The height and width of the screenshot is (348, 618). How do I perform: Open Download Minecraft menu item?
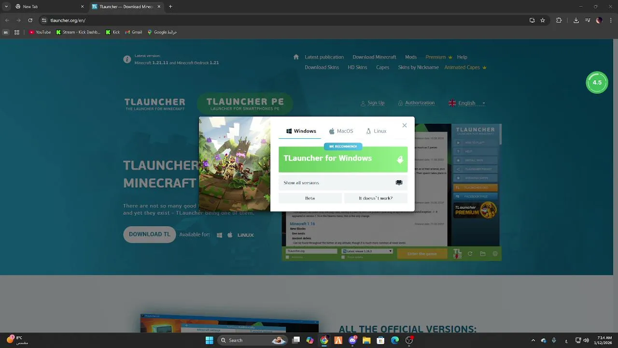click(374, 57)
